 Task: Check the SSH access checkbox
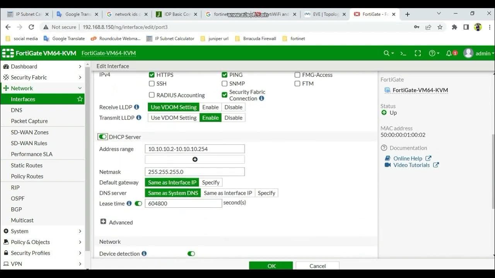(152, 83)
